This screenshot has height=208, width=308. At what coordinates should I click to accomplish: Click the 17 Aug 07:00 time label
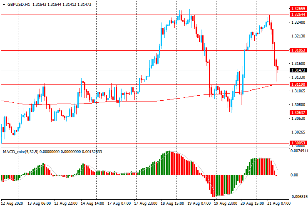(119, 203)
